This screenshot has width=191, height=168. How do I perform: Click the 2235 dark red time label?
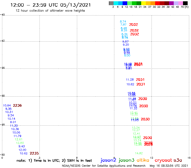click(x=34, y=153)
